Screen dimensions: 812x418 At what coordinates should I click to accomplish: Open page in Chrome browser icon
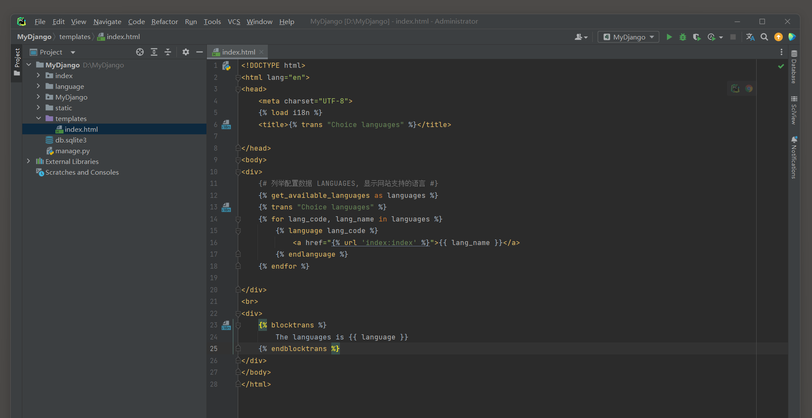pyautogui.click(x=749, y=88)
